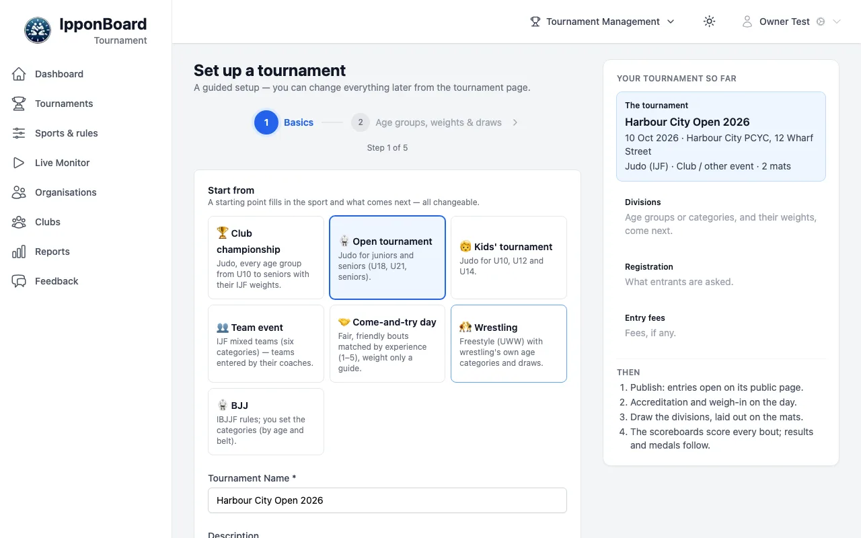Navigate to Organisations in the sidebar
Viewport: 861px width, 538px height.
66,192
